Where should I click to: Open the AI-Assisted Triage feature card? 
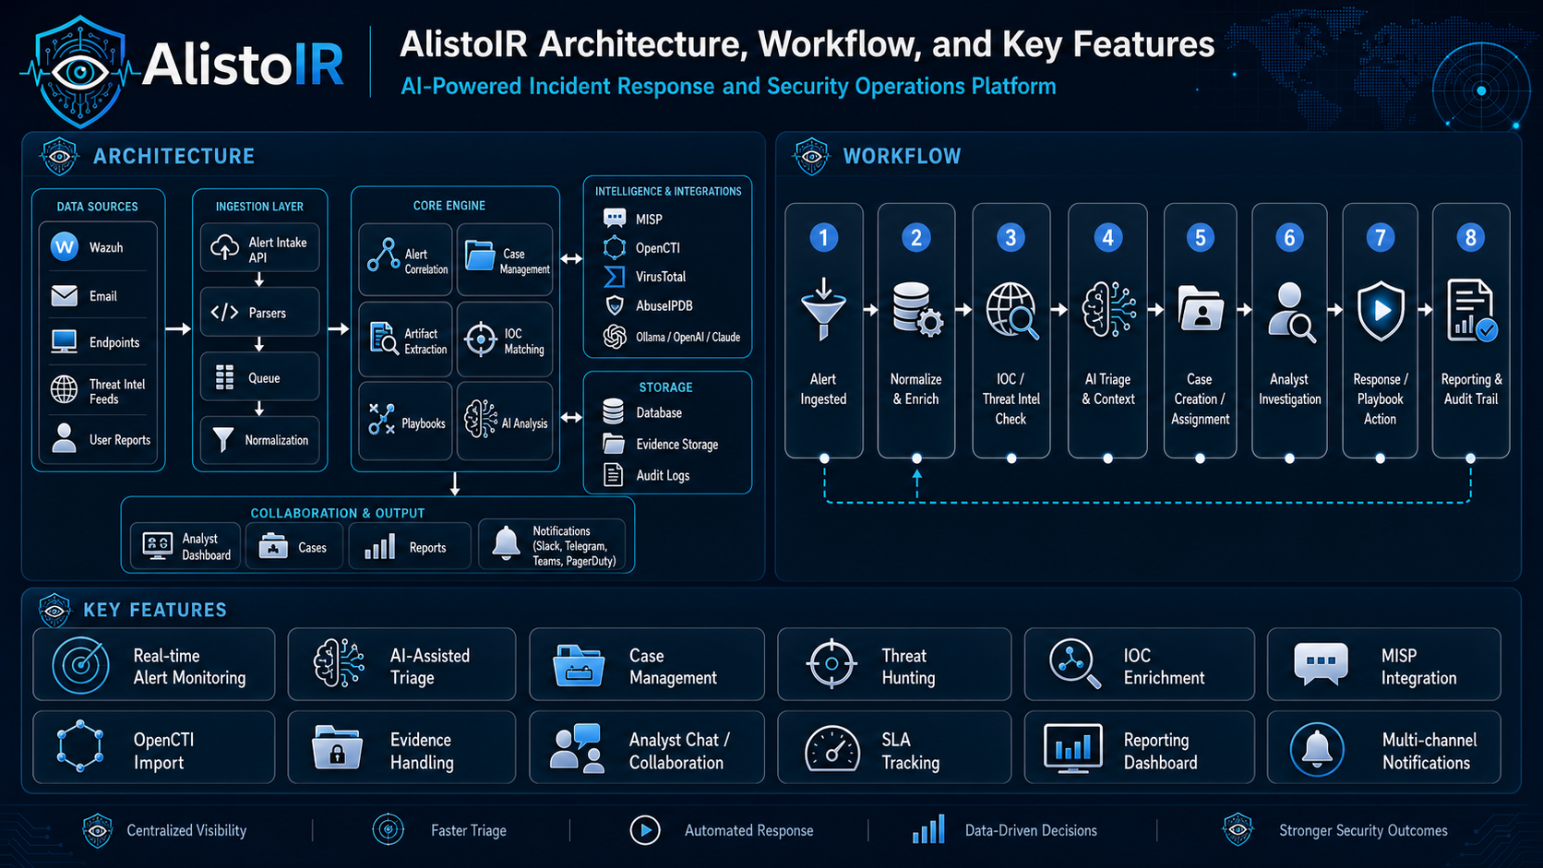pyautogui.click(x=401, y=664)
